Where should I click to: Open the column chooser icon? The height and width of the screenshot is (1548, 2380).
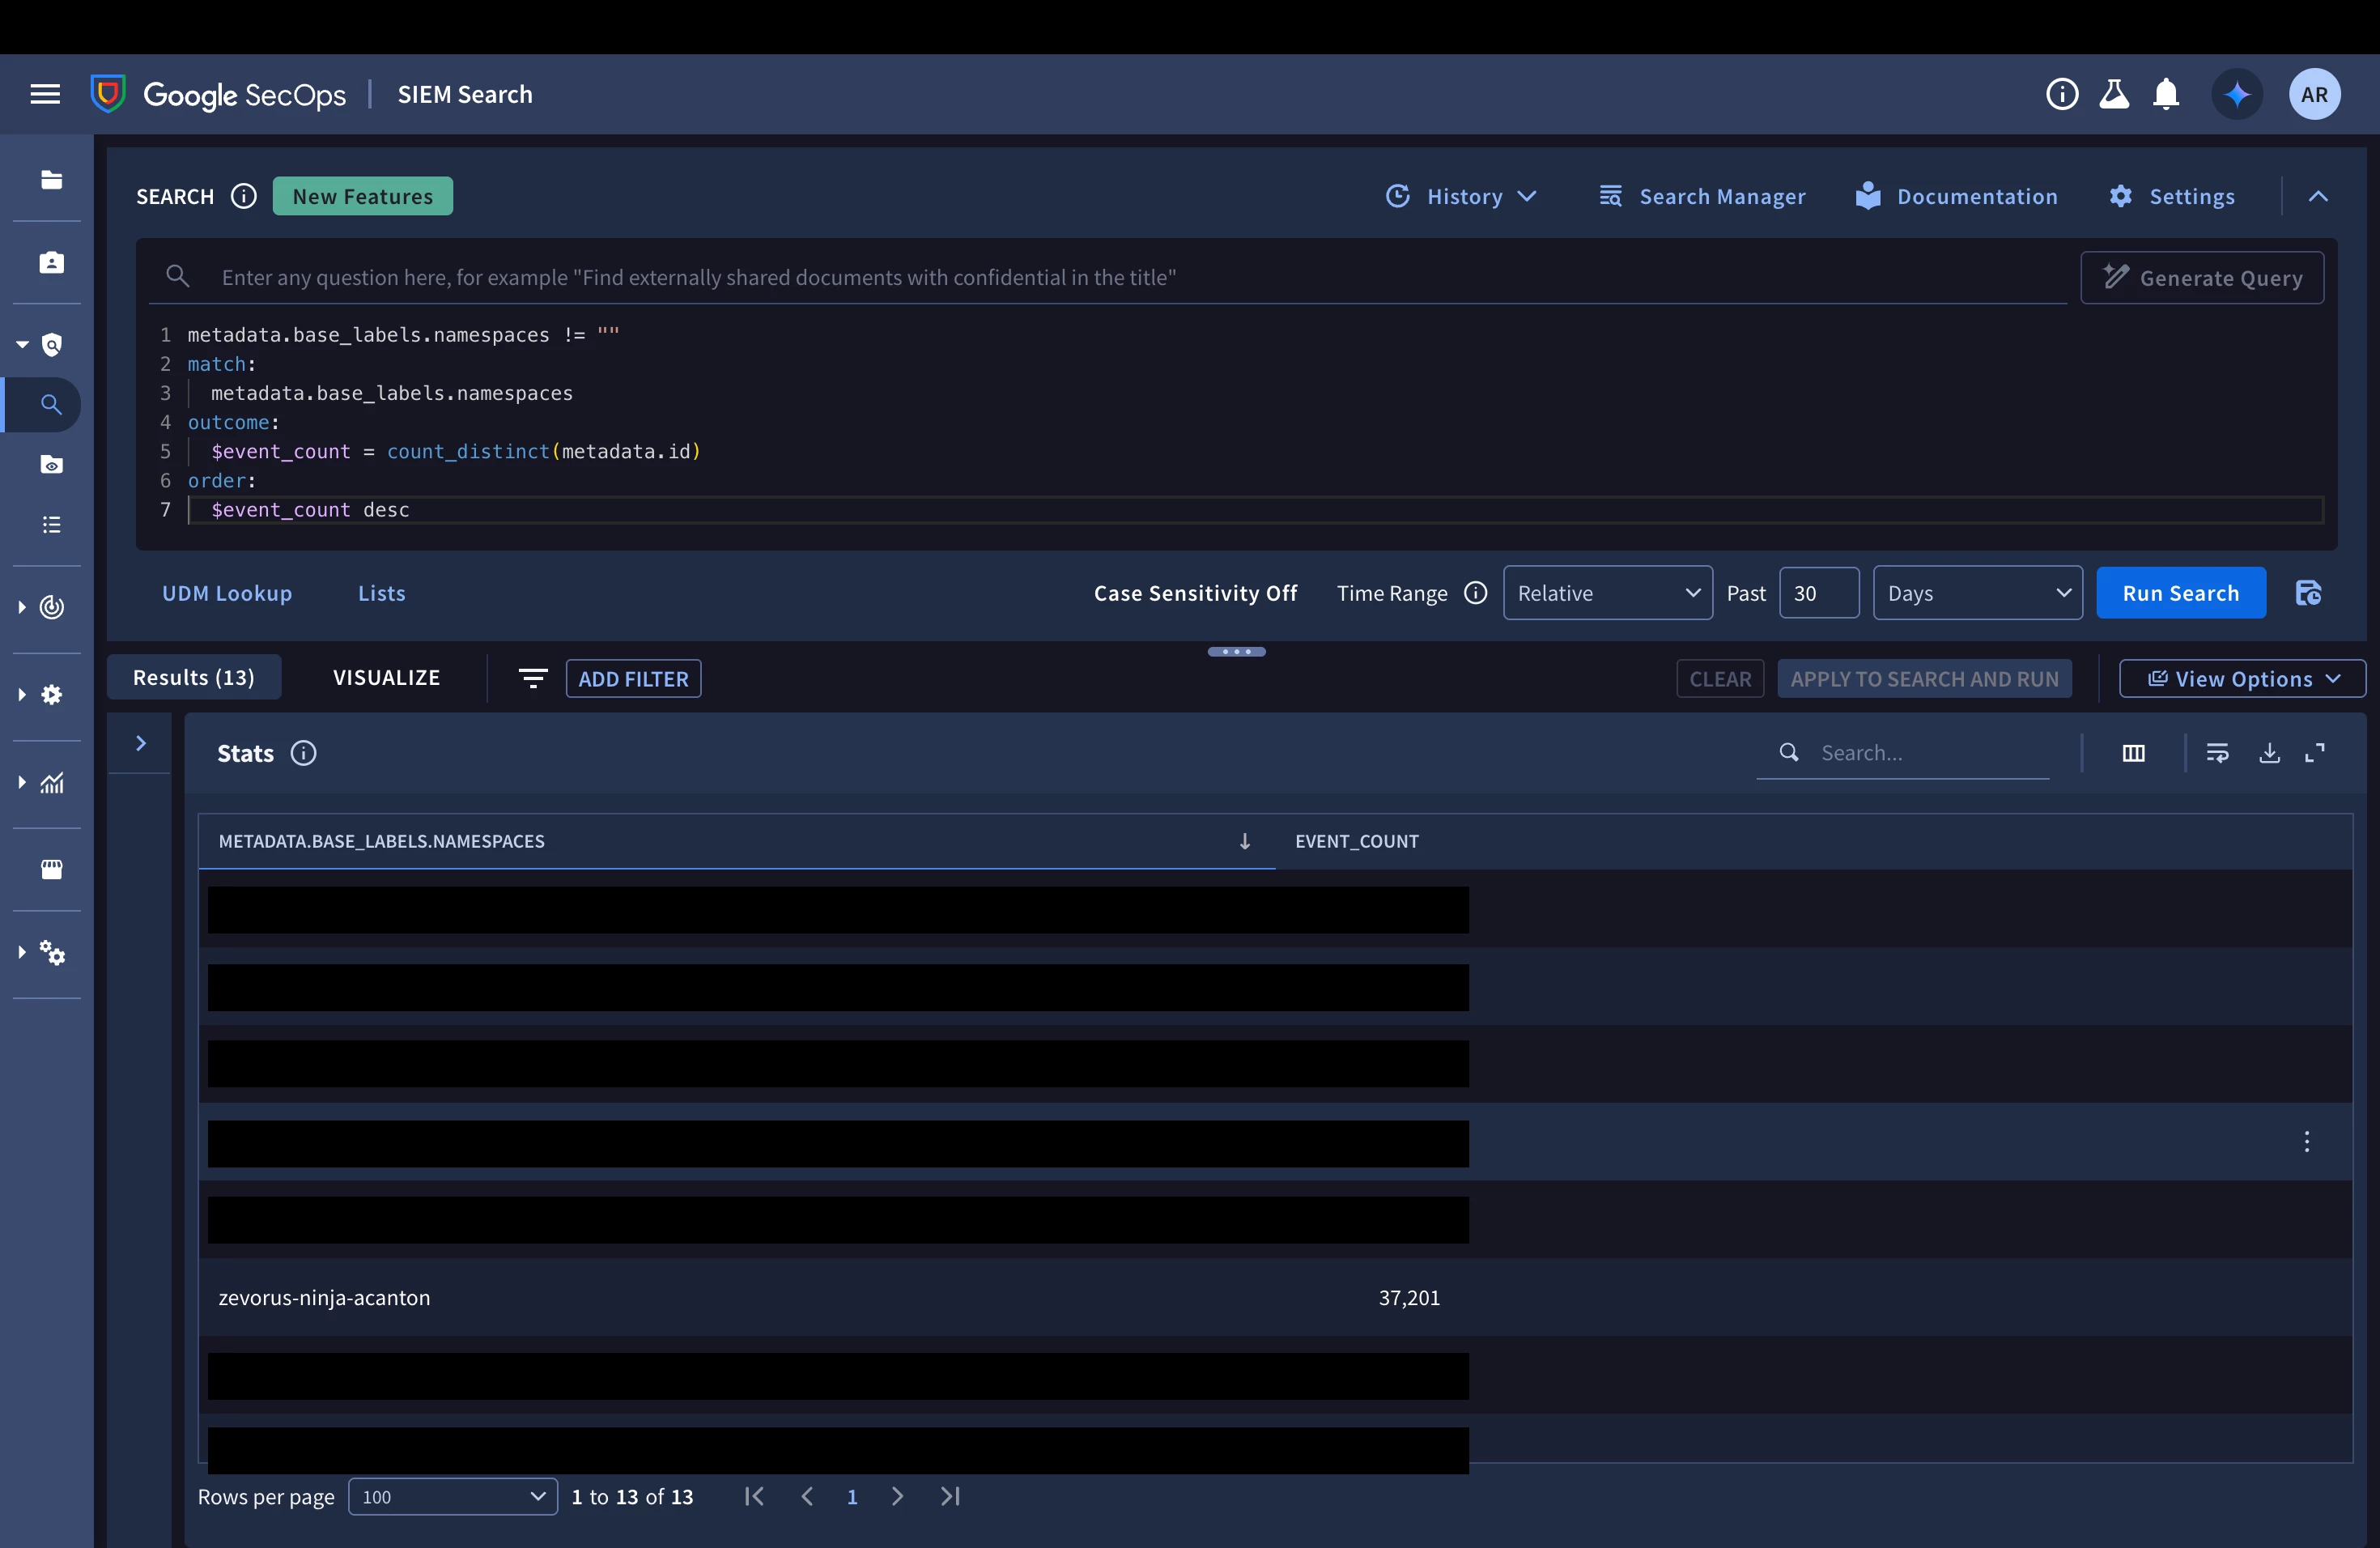pos(2133,753)
